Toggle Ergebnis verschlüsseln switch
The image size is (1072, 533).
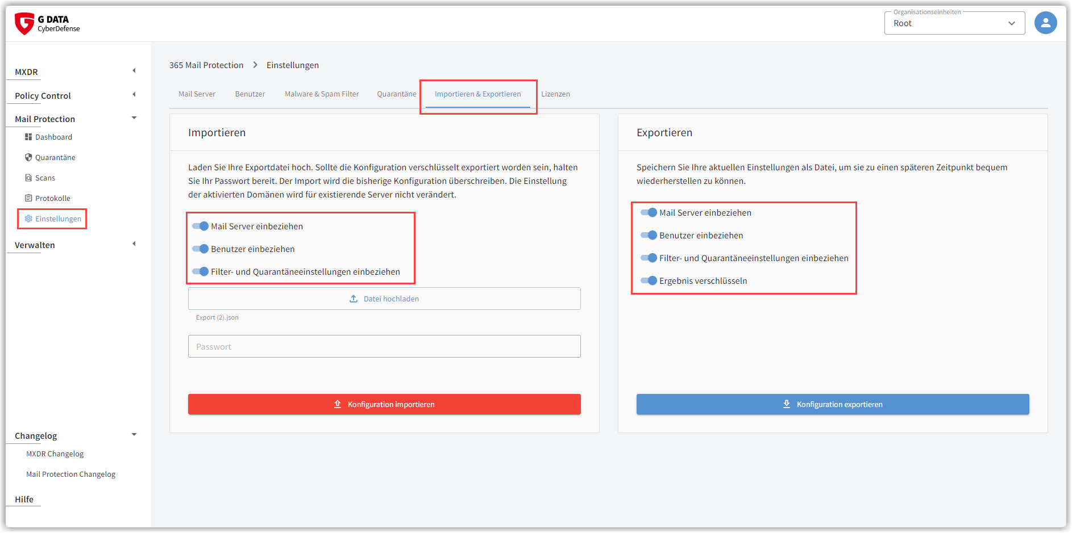(x=649, y=280)
